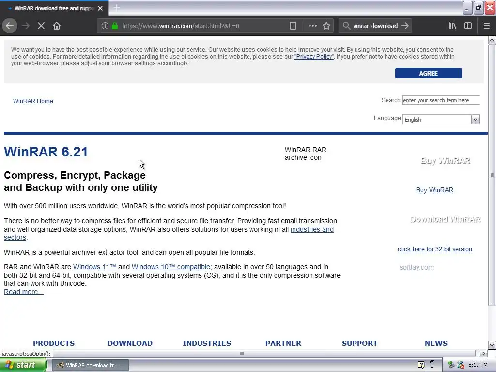
Task: Open the SUPPORT menu
Action: [360, 343]
